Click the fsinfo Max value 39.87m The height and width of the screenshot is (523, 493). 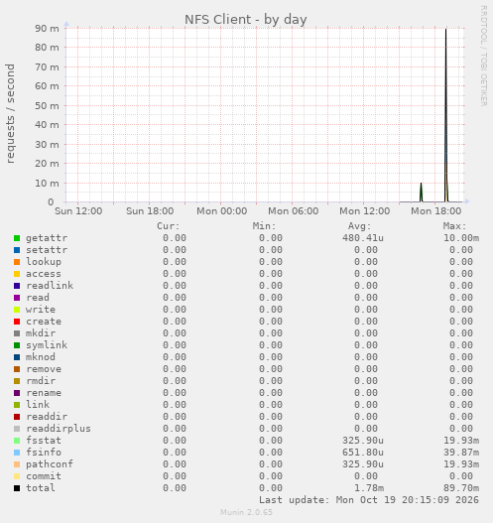pyautogui.click(x=461, y=453)
